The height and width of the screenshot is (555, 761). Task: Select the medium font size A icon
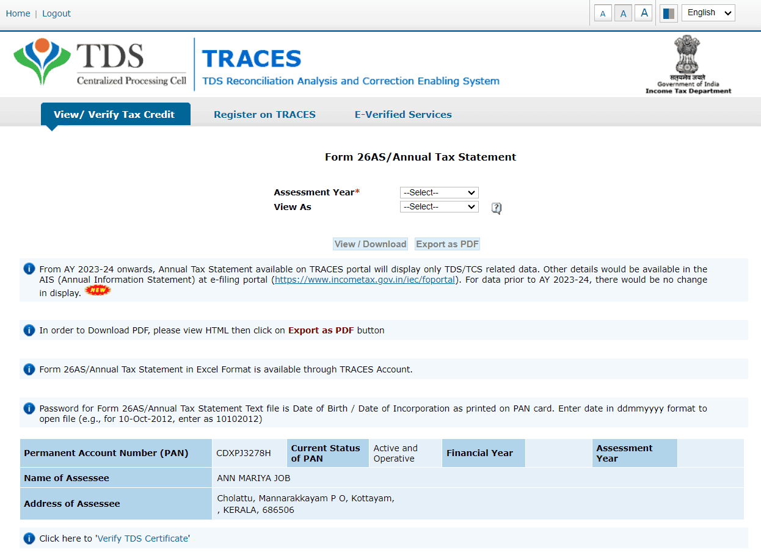[623, 12]
